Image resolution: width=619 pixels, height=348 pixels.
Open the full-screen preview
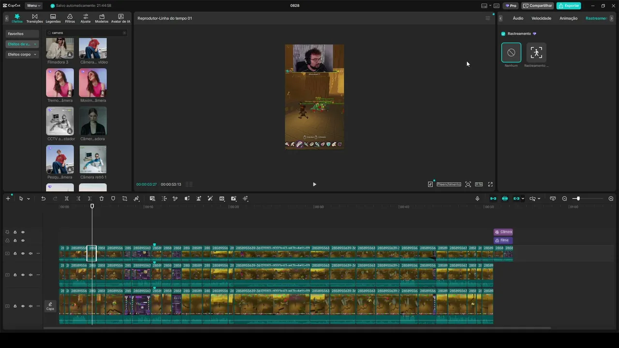click(x=490, y=184)
